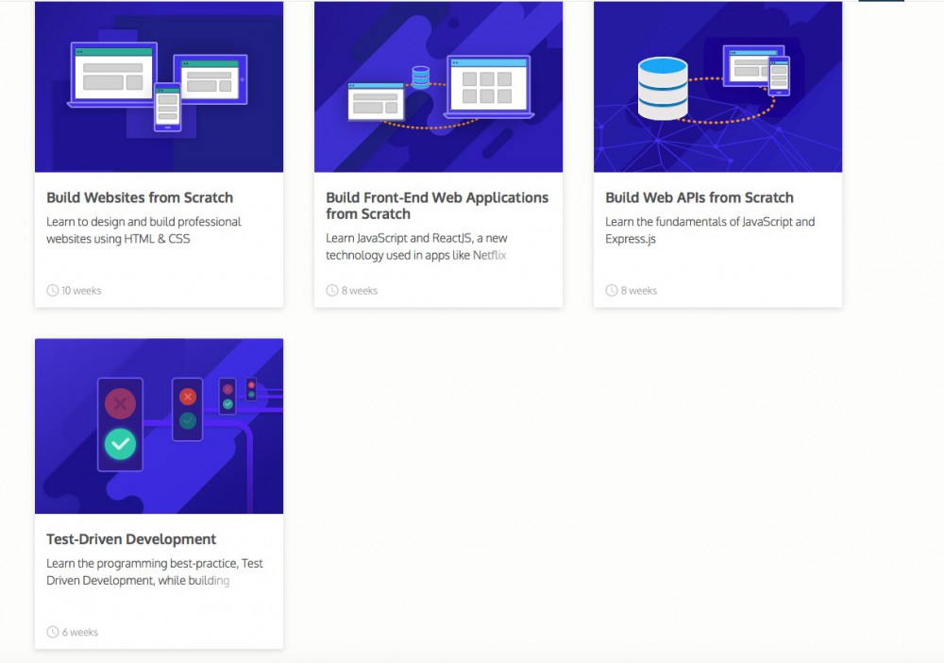Image resolution: width=944 pixels, height=663 pixels.
Task: Click the phone illustration in Build Websites image
Action: pyautogui.click(x=167, y=105)
